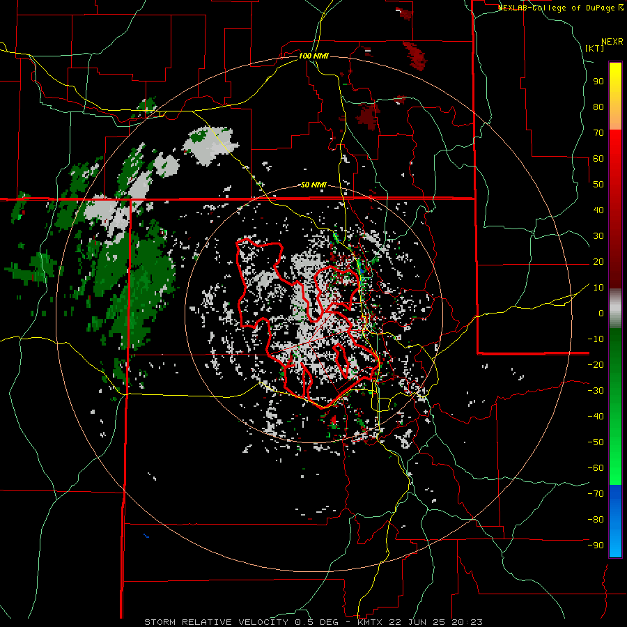Click the positive "10" velocity scale label
This screenshot has height=627, width=627.
(598, 288)
